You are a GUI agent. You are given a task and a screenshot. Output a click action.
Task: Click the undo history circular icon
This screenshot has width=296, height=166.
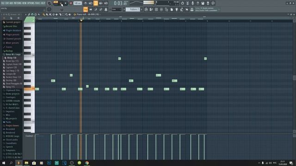[182, 3]
